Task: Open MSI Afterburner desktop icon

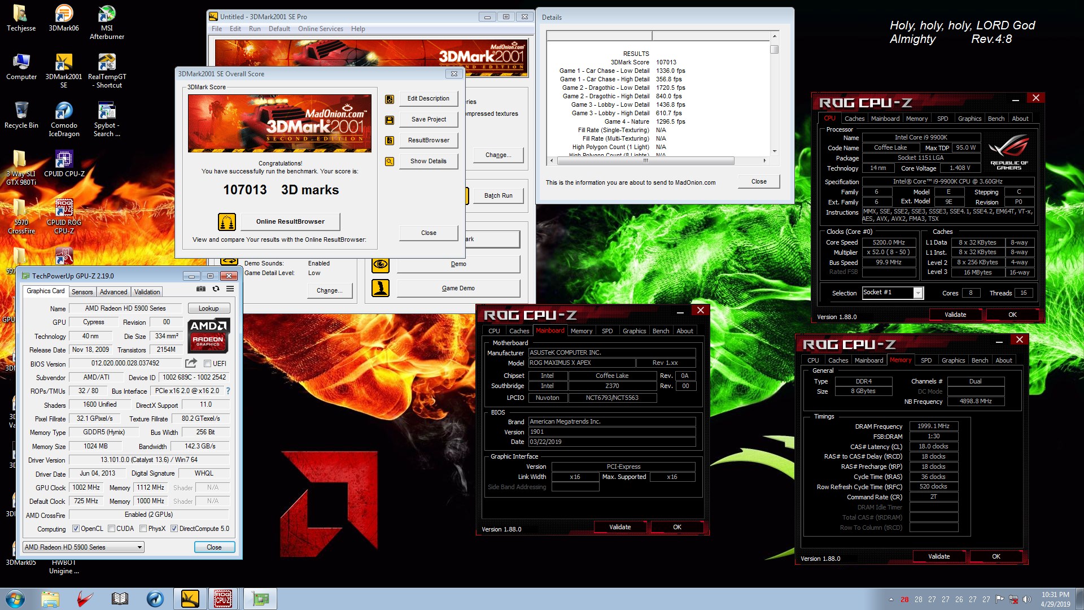Action: coord(107,21)
